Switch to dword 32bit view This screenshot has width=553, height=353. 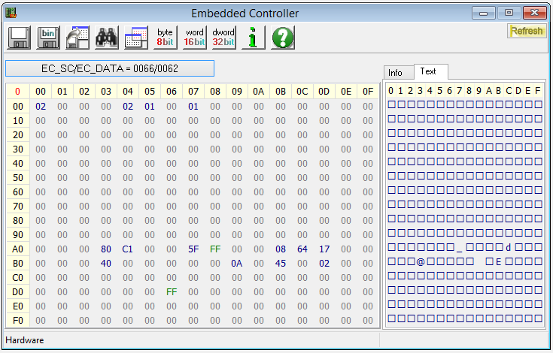[x=223, y=38]
